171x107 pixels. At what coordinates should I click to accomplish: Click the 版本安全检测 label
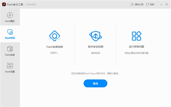coord(95,47)
